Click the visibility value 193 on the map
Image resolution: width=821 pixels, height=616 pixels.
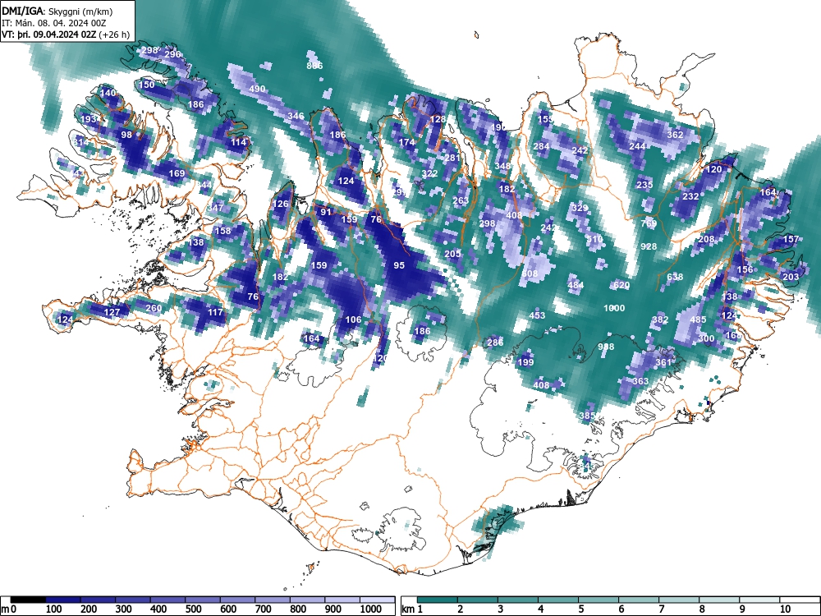pyautogui.click(x=89, y=119)
